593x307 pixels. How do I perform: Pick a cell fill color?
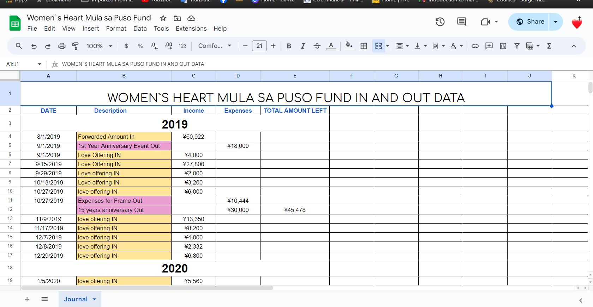349,46
